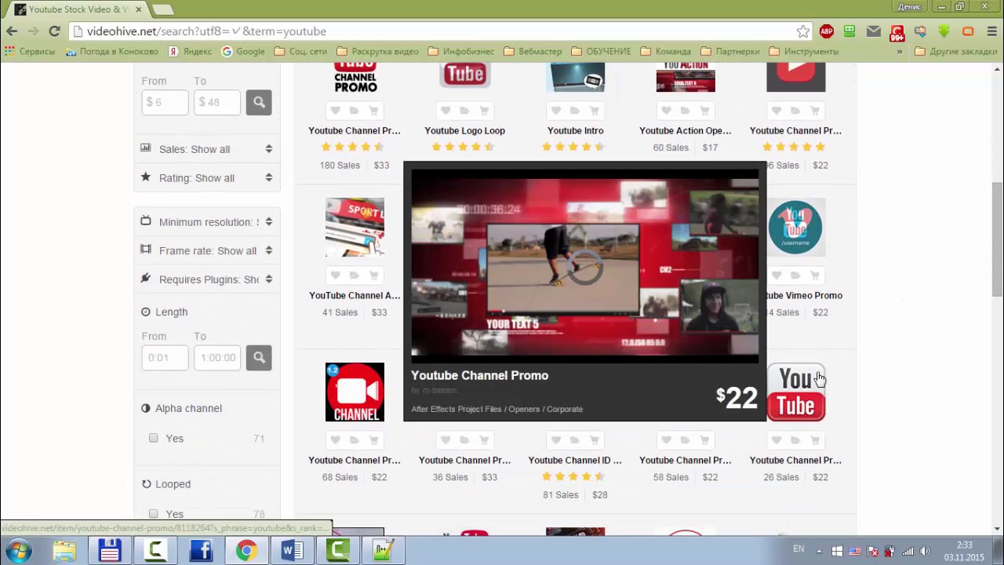Click the Денис profile button

point(909,7)
